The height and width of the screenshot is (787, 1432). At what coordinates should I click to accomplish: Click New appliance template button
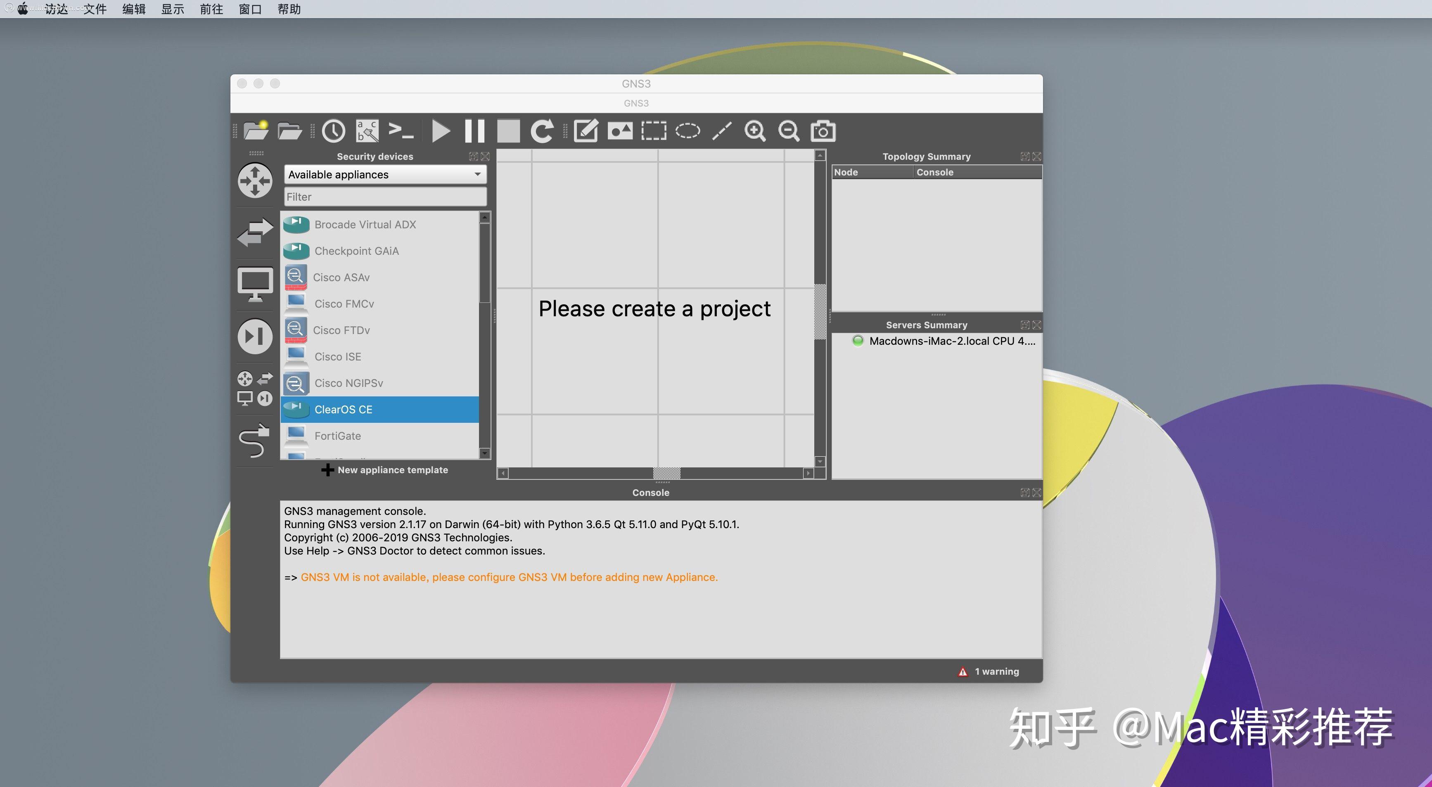tap(385, 469)
